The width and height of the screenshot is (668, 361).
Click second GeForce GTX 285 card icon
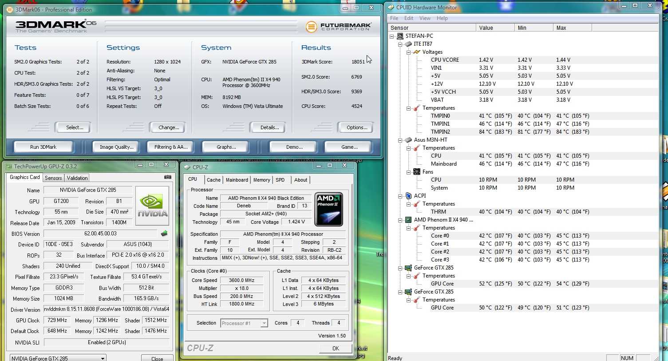tap(408, 292)
